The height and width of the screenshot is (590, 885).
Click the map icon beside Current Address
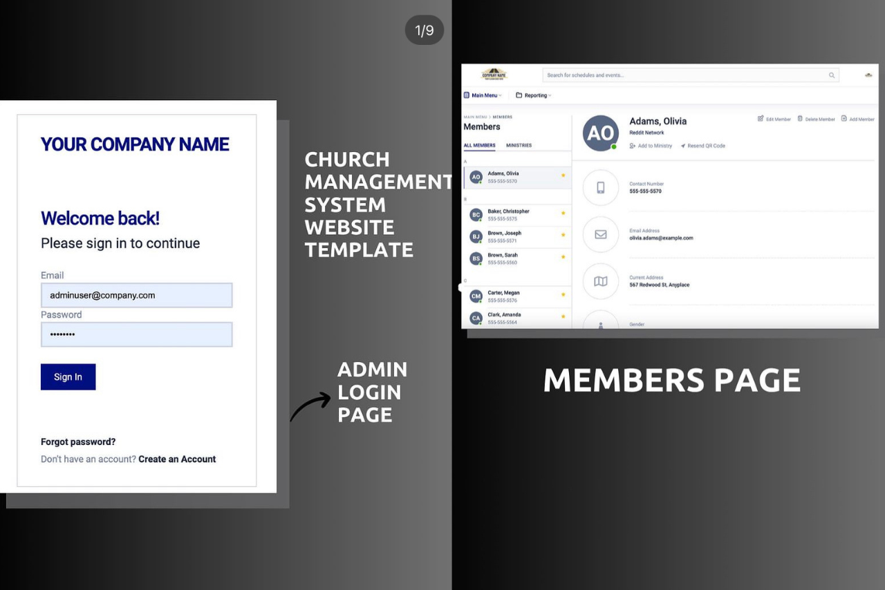(600, 281)
